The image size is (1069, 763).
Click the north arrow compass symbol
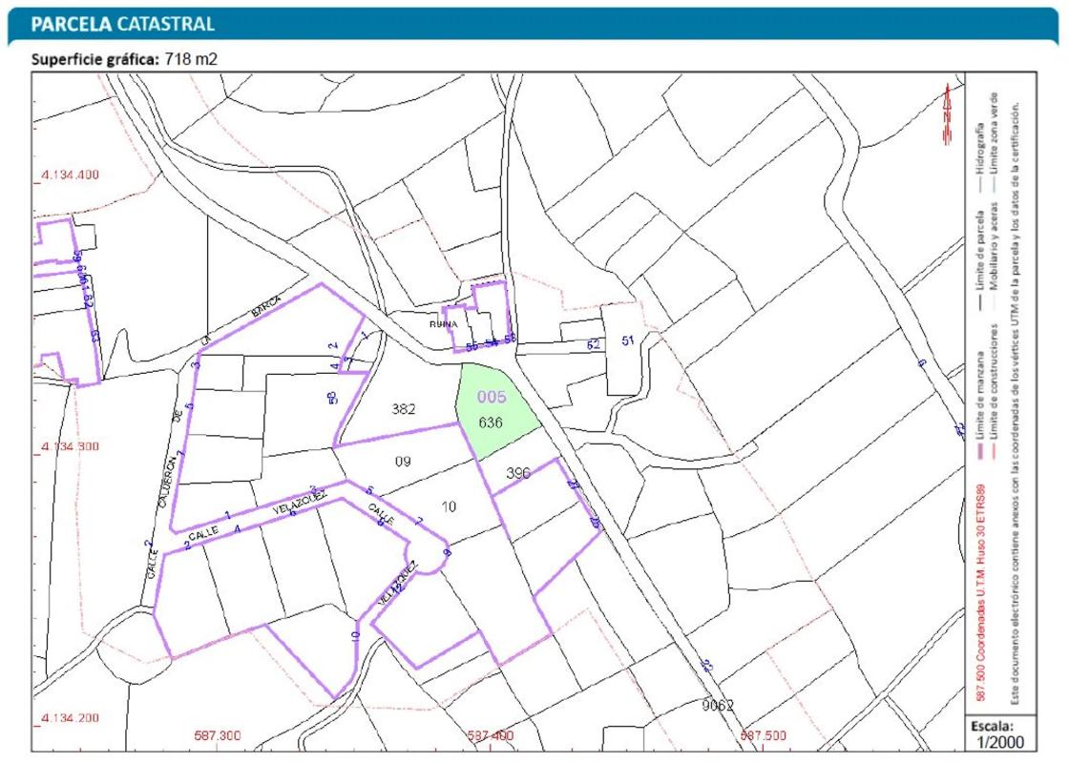point(948,113)
